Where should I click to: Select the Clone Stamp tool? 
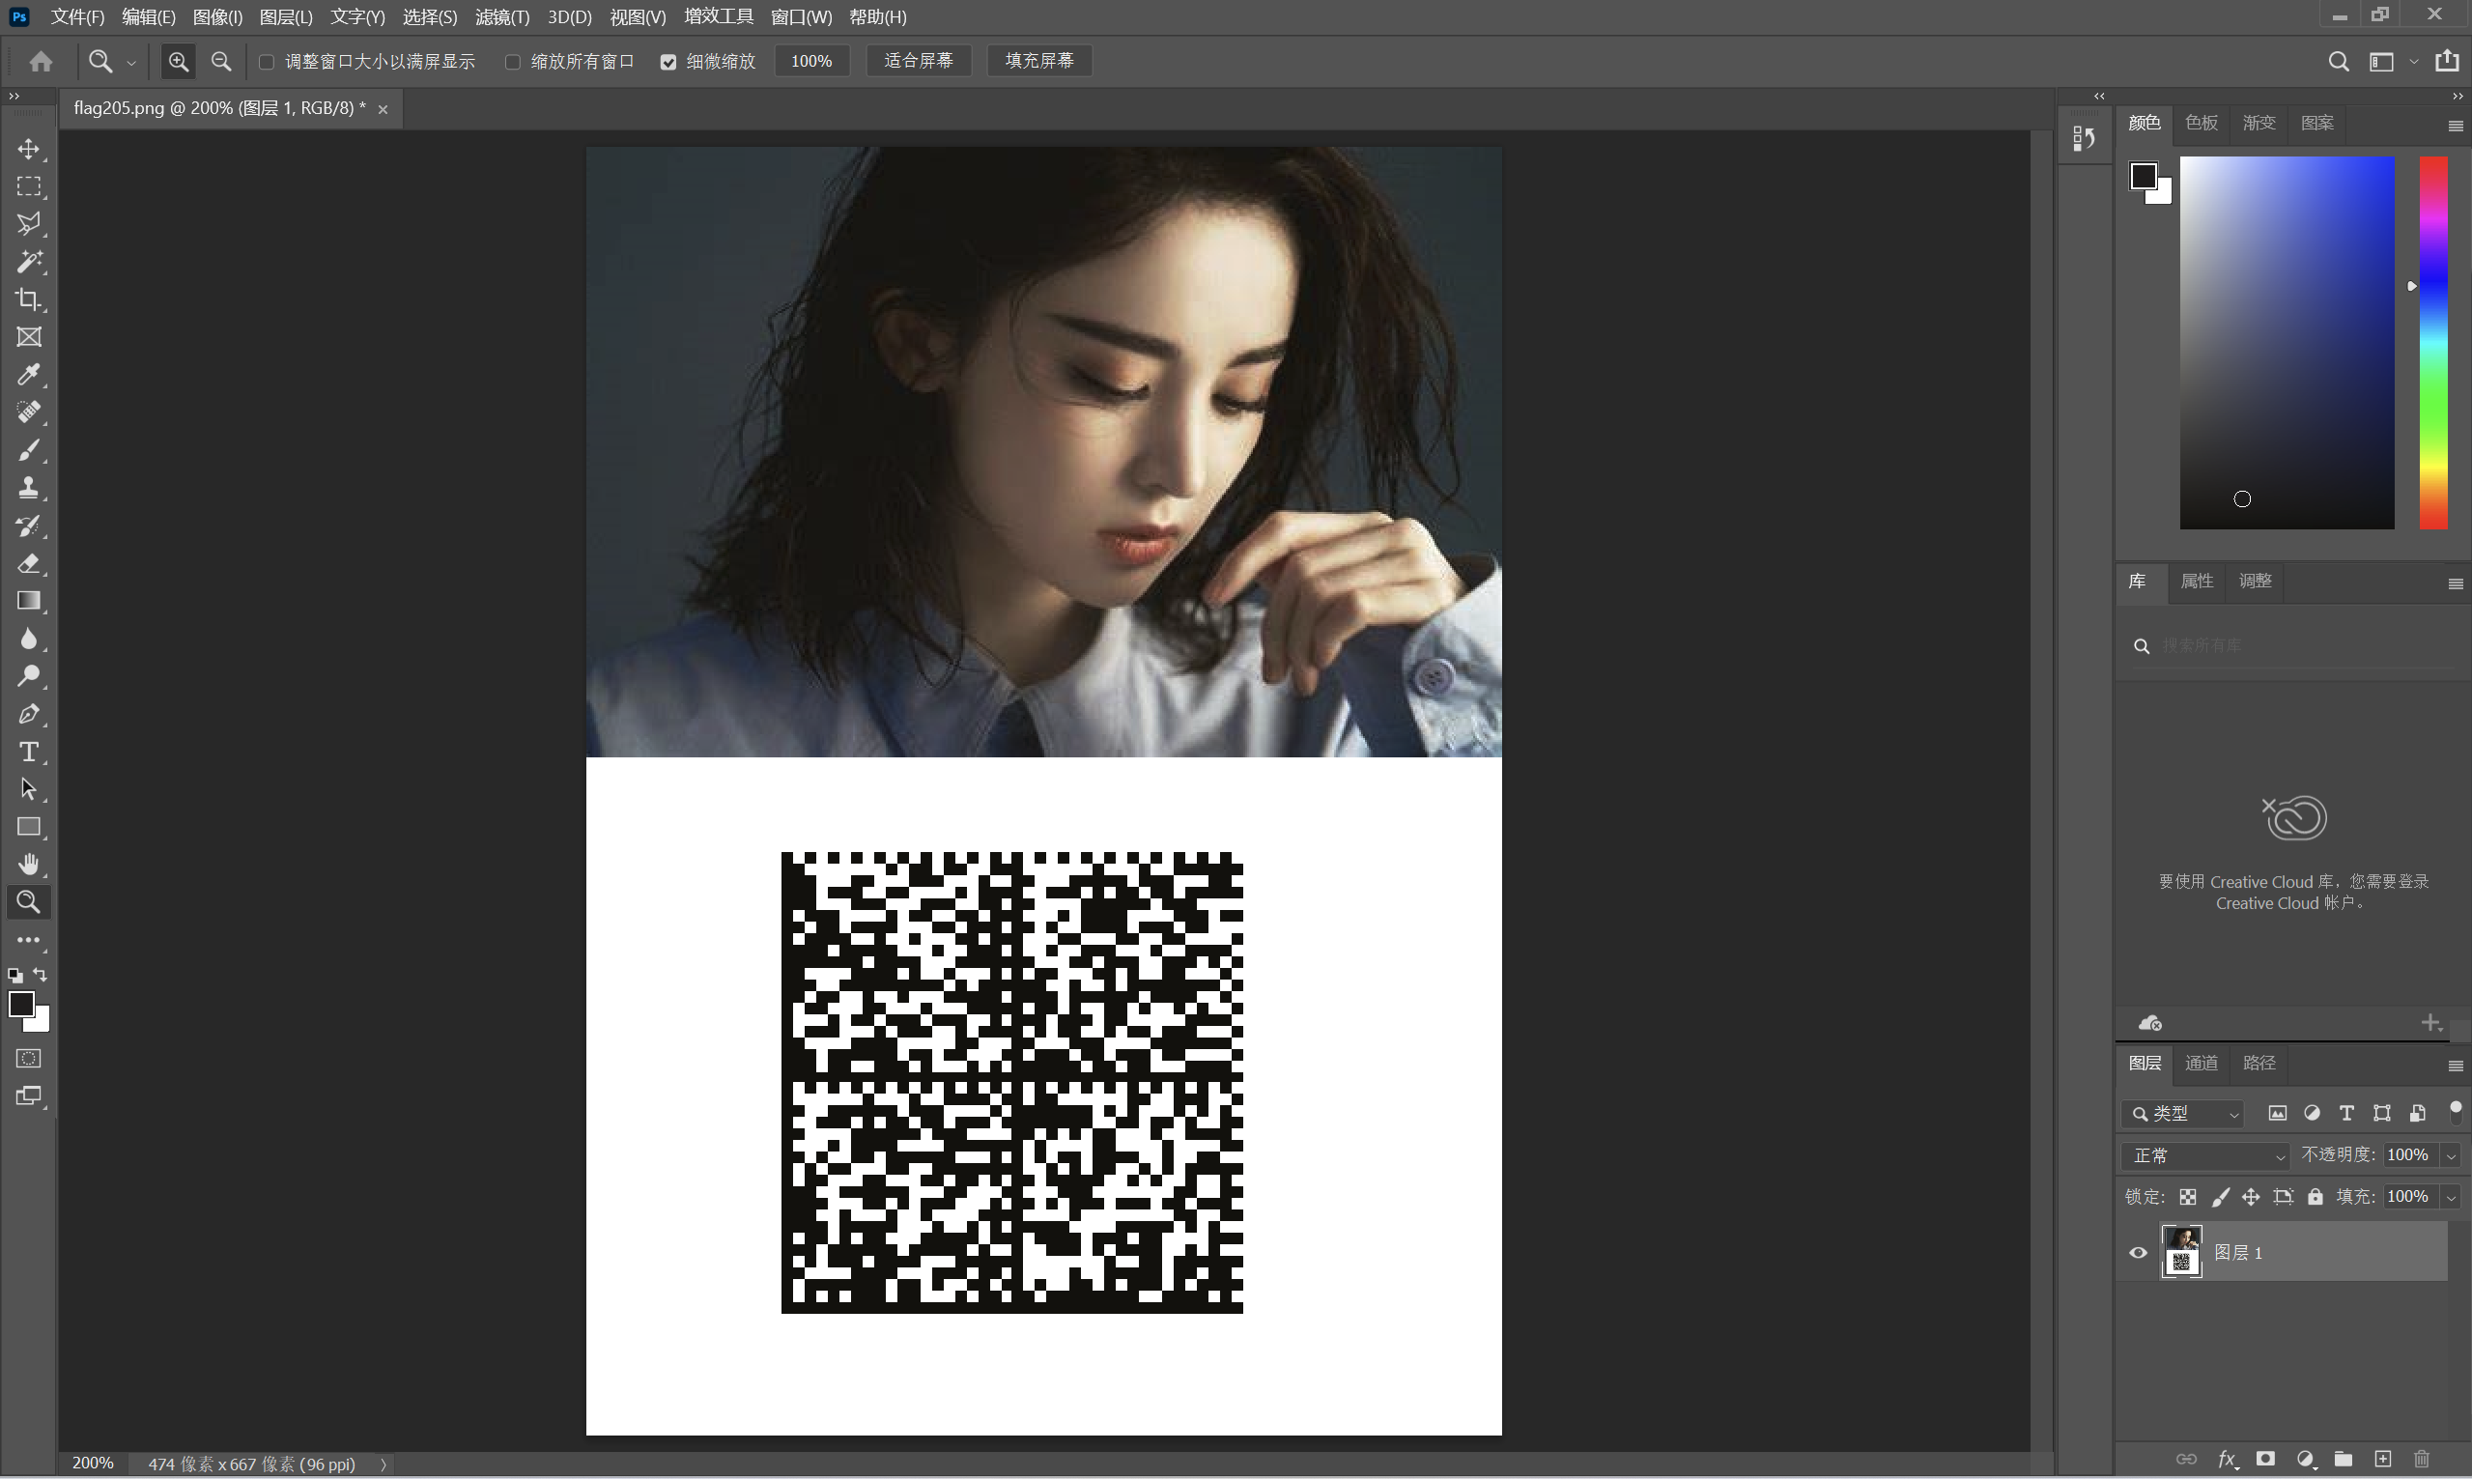(x=29, y=487)
